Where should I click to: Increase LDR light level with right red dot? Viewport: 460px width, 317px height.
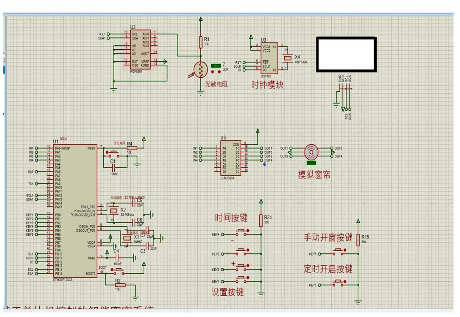click(x=219, y=72)
